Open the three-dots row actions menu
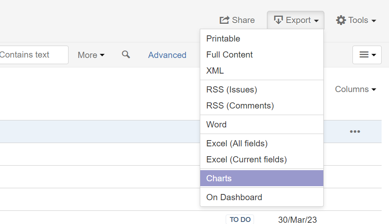 [x=355, y=132]
